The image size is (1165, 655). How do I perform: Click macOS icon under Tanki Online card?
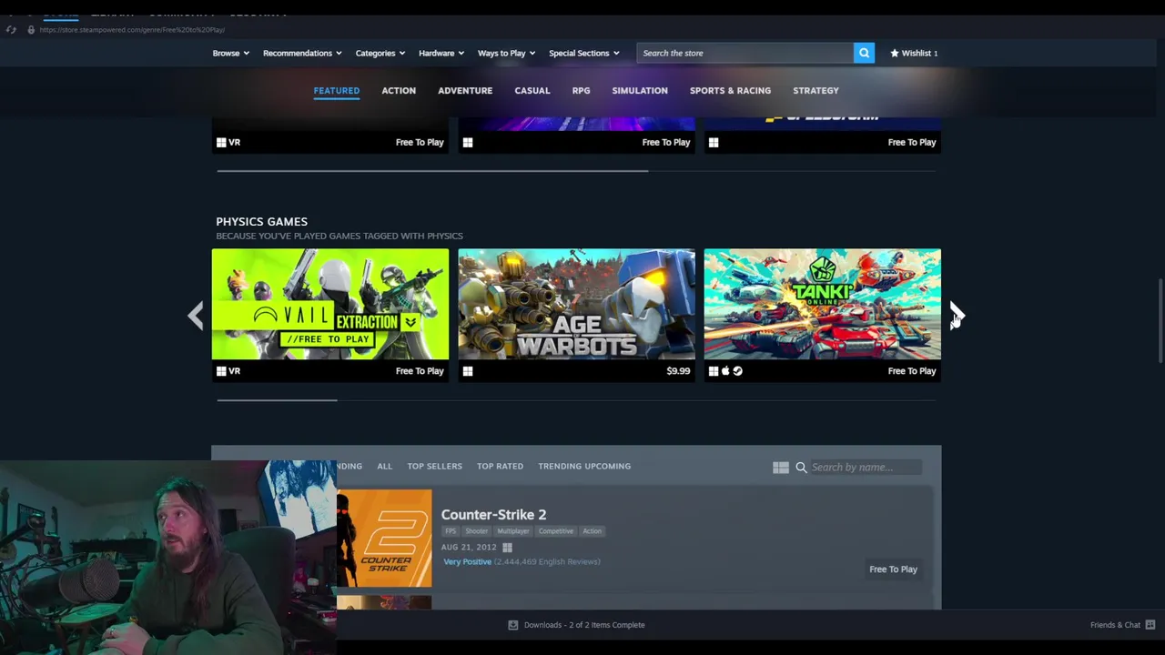[725, 371]
